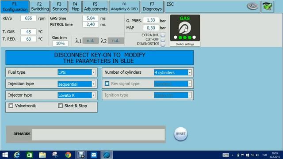The height and width of the screenshot is (159, 283).
Task: Launch Internet Explorer from the taskbar
Action: tap(17, 155)
